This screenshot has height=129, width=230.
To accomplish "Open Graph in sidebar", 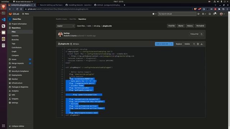I will (x=14, y=52).
